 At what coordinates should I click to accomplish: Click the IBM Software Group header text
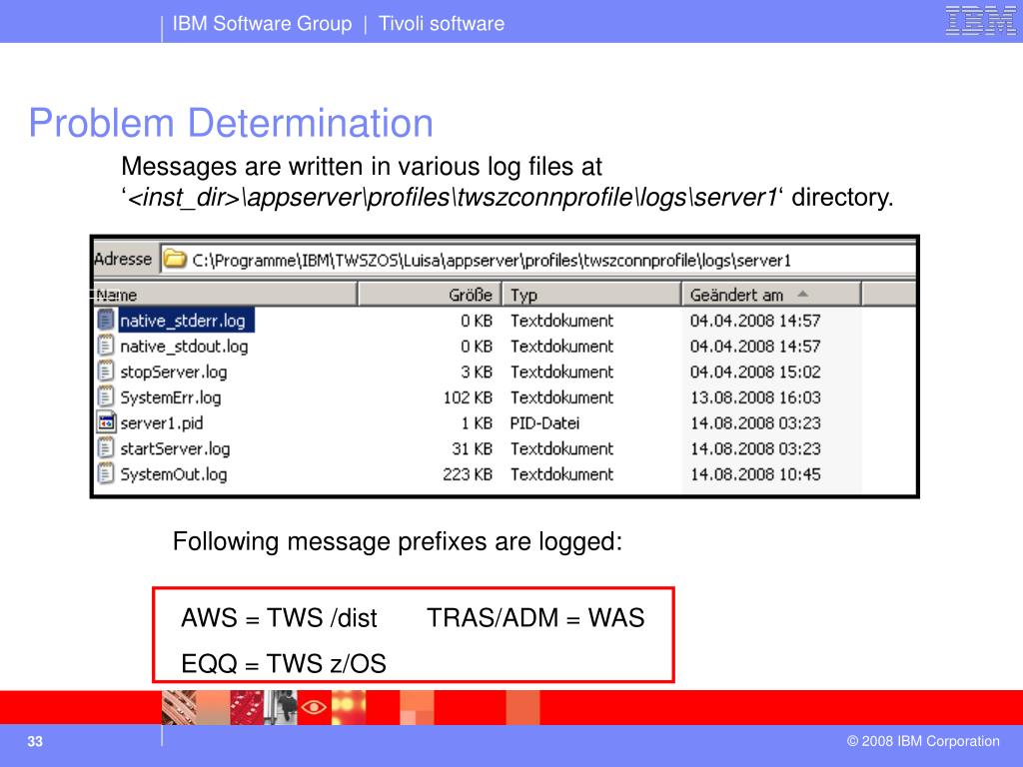[263, 24]
